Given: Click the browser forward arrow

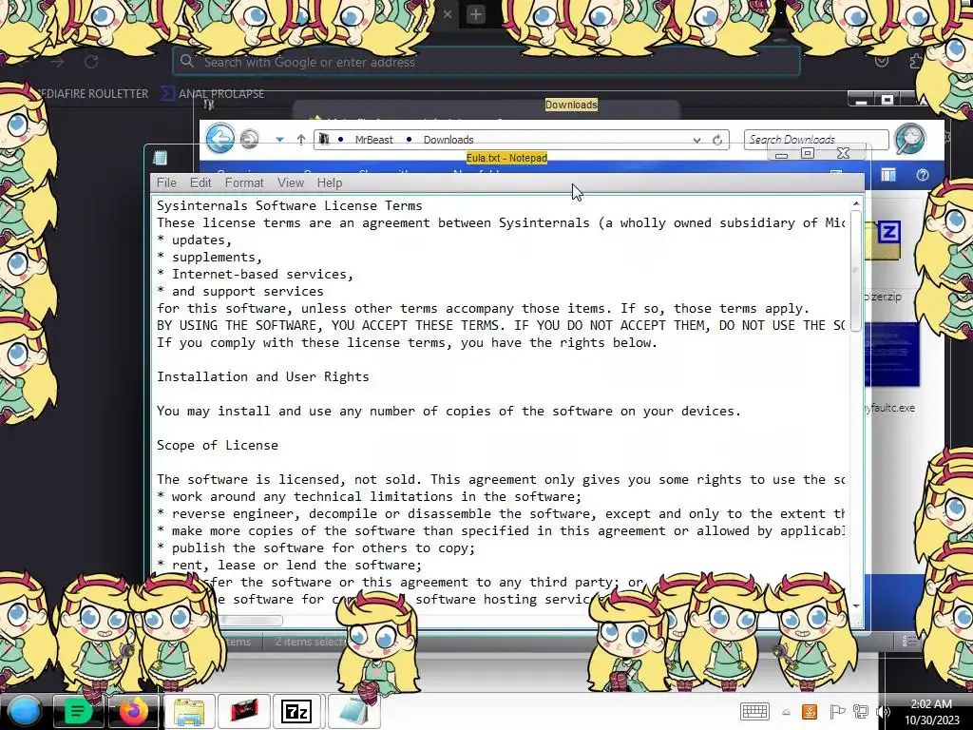Looking at the screenshot, I should click(57, 62).
